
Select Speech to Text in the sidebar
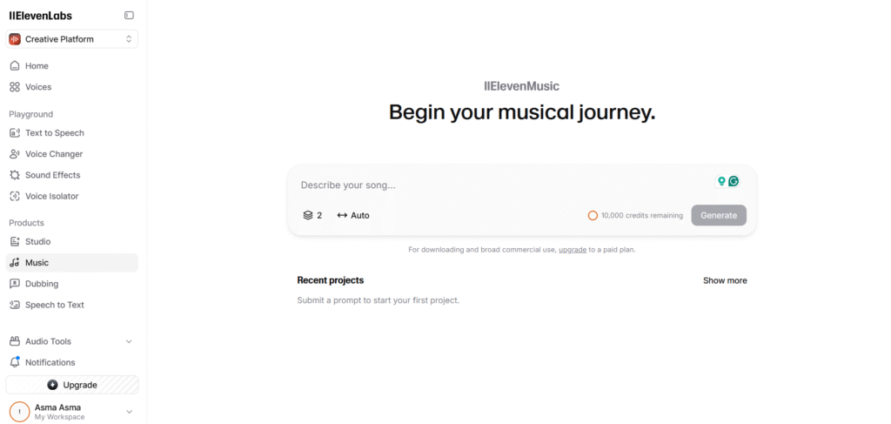tap(54, 305)
